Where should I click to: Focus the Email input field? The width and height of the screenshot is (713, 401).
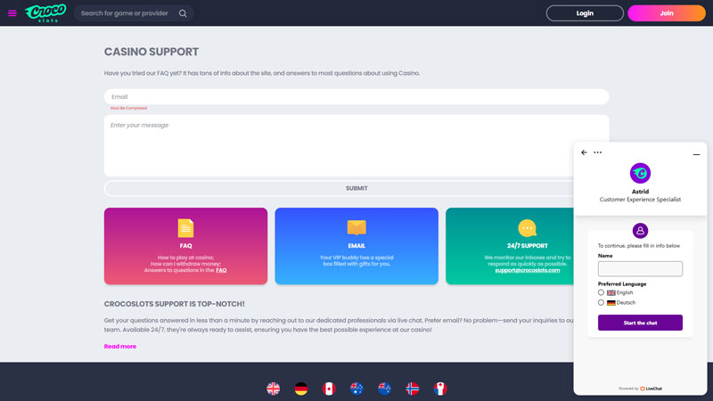[x=356, y=97]
